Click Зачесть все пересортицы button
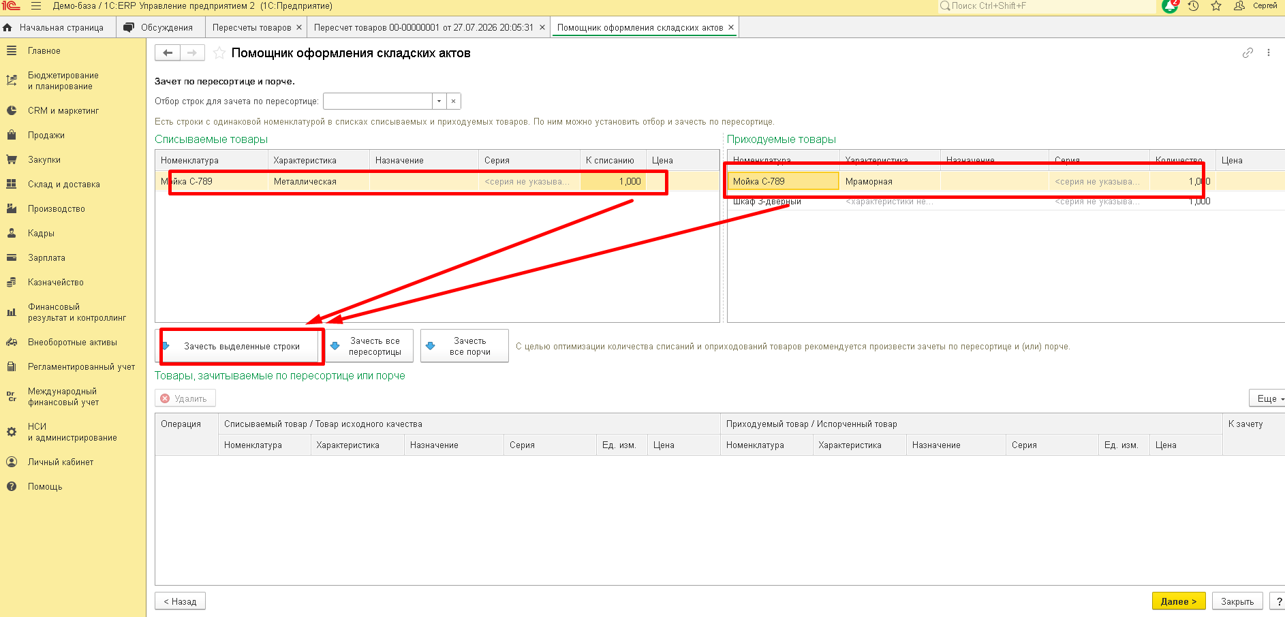Image resolution: width=1285 pixels, height=617 pixels. [x=369, y=347]
